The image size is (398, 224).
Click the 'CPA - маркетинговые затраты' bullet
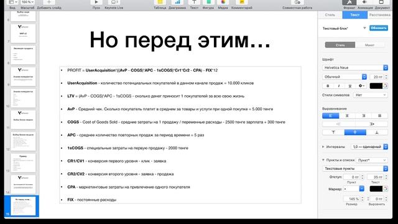pyautogui.click(x=129, y=187)
